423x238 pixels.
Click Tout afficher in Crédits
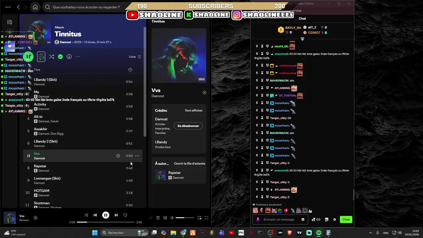pyautogui.click(x=194, y=110)
